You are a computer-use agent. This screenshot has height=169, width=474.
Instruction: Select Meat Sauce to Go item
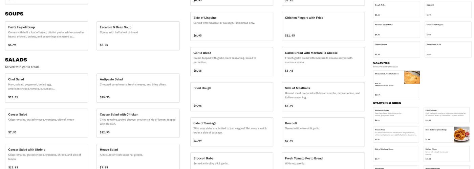[x=448, y=49]
